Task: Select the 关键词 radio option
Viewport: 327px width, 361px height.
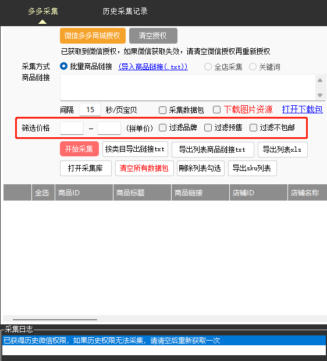Action: coord(253,67)
